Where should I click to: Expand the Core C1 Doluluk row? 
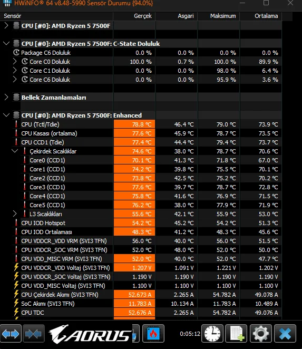coord(15,70)
